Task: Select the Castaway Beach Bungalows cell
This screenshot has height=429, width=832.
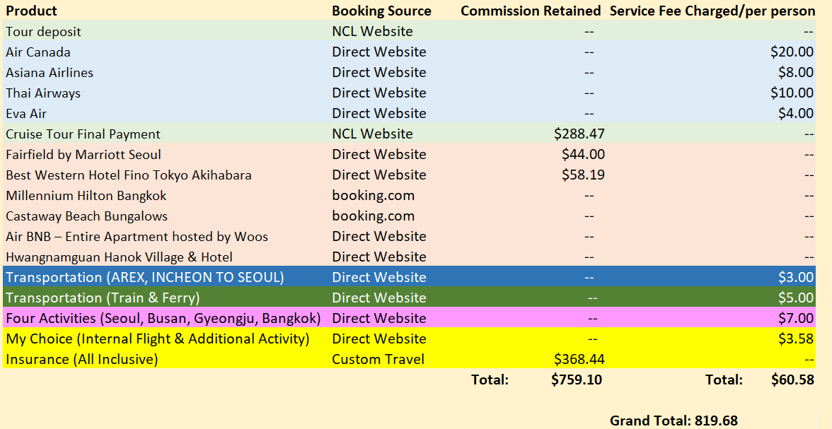Action: [x=86, y=216]
